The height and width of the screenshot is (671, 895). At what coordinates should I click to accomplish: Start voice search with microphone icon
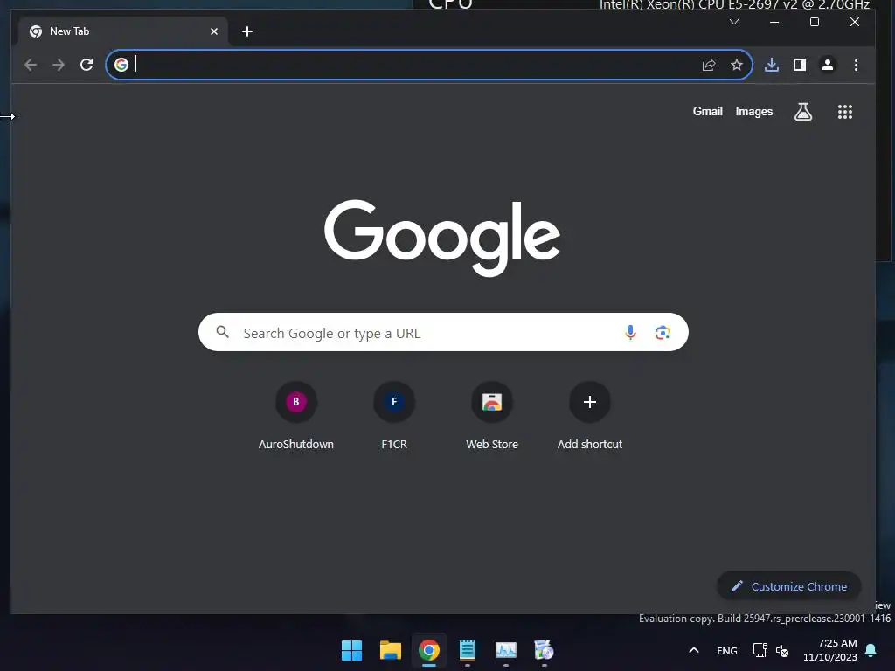click(630, 333)
